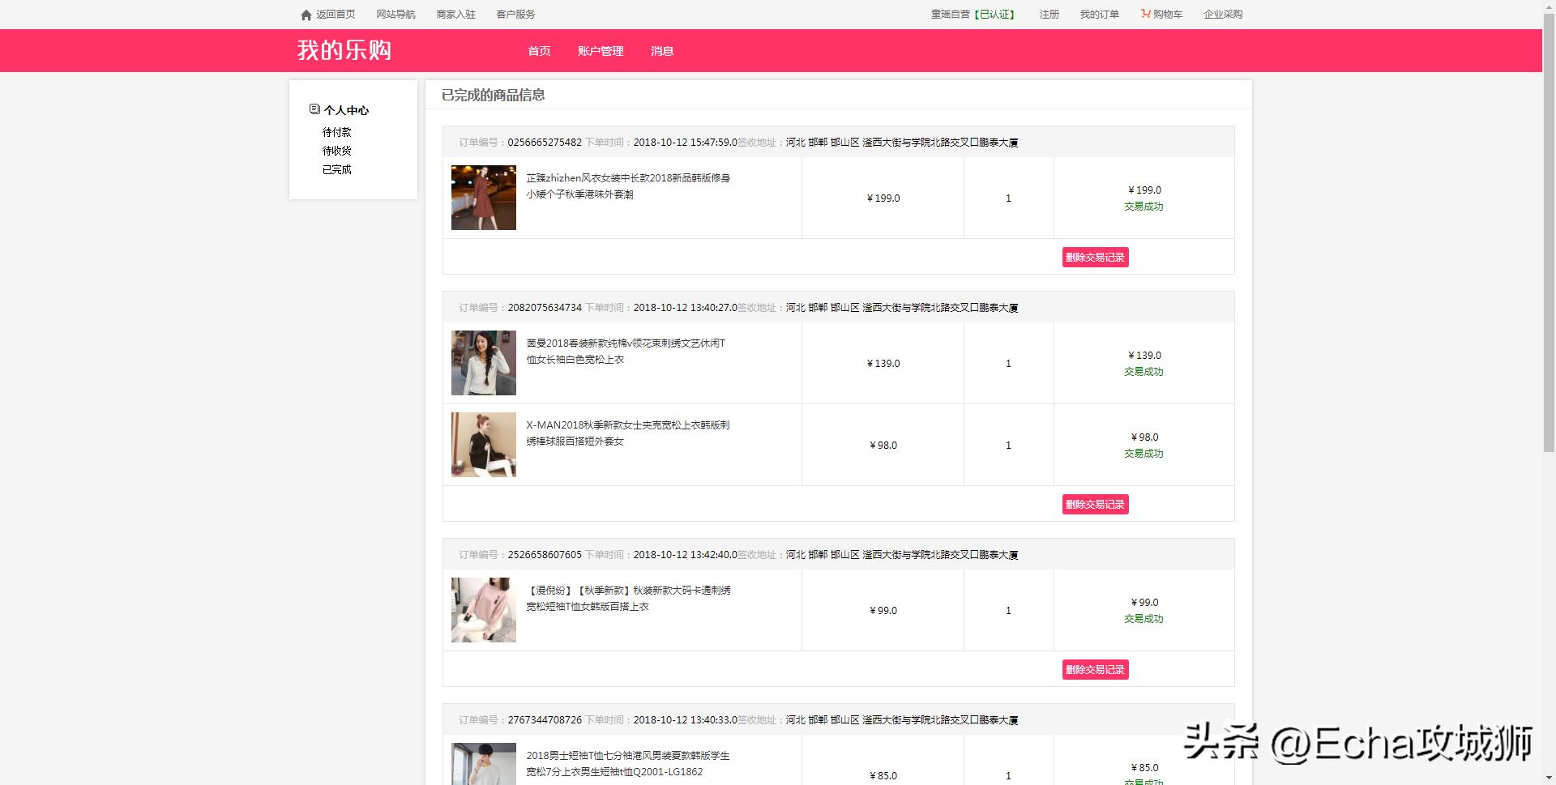Open the X-MAN jacket product thumbnail
The width and height of the screenshot is (1556, 785).
[484, 445]
